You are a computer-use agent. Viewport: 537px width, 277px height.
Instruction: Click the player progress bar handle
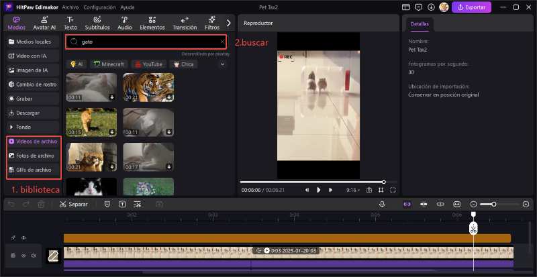pyautogui.click(x=384, y=182)
